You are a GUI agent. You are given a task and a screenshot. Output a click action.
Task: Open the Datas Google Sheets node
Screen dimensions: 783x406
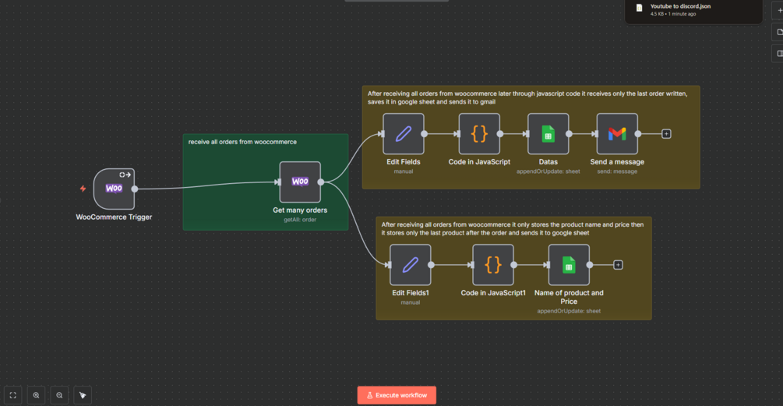pyautogui.click(x=548, y=134)
